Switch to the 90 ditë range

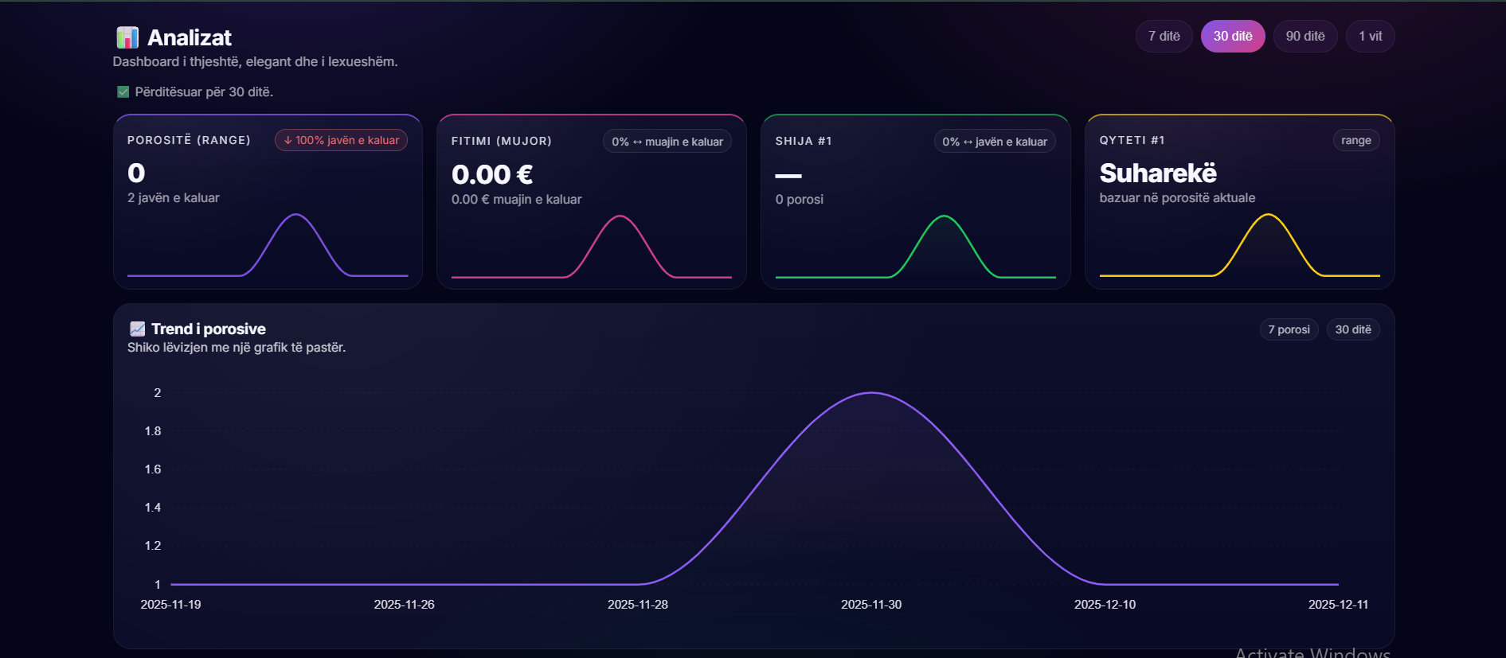click(x=1305, y=37)
